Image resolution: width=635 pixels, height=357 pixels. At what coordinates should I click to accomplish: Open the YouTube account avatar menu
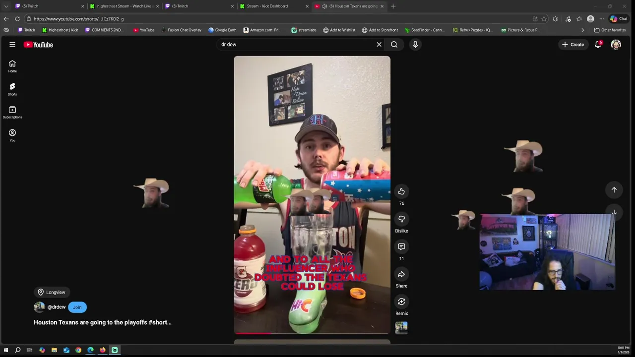pos(616,45)
